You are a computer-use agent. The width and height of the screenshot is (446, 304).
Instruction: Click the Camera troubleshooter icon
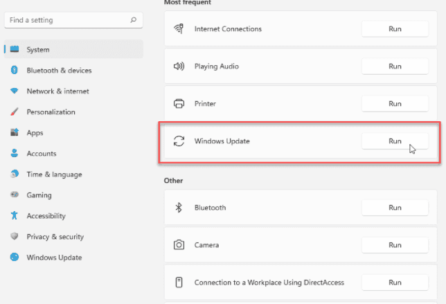pos(179,245)
